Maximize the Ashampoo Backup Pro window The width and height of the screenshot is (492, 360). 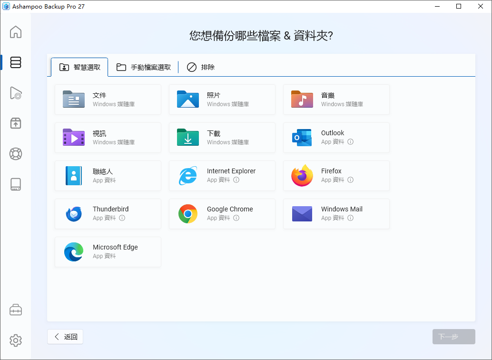[459, 6]
